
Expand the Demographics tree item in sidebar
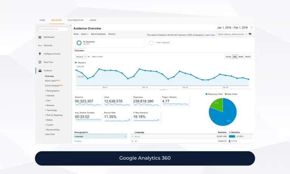pos(52,91)
